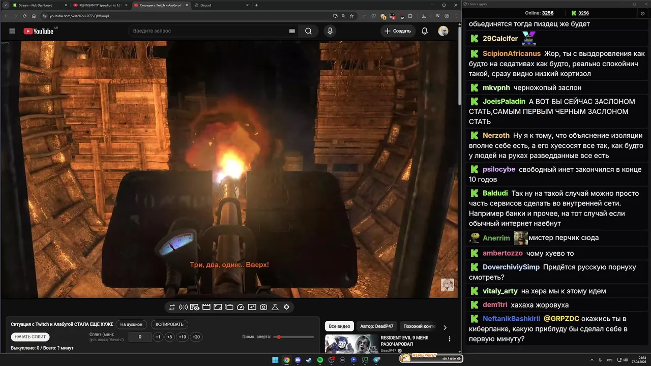This screenshot has width=651, height=366.
Task: Click the MEME PARTY widget on the taskbar
Action: tap(431, 358)
